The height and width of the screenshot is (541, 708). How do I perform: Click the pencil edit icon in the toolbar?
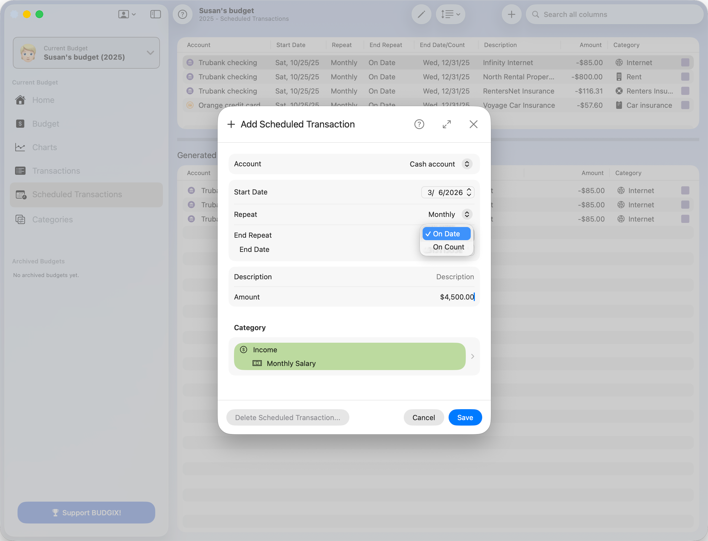pos(421,14)
